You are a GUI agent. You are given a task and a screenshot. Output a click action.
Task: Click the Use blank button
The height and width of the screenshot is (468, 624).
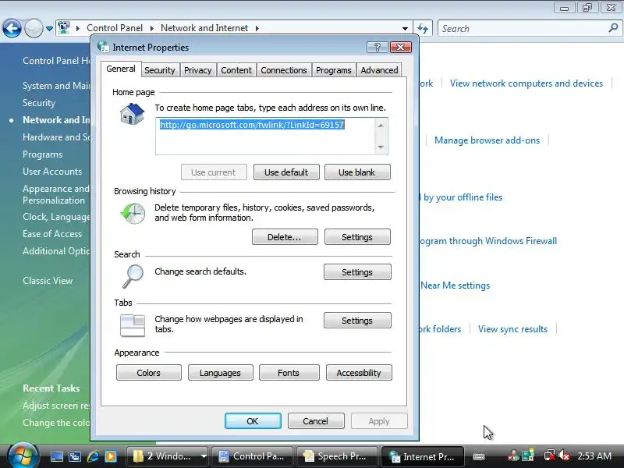tap(357, 172)
